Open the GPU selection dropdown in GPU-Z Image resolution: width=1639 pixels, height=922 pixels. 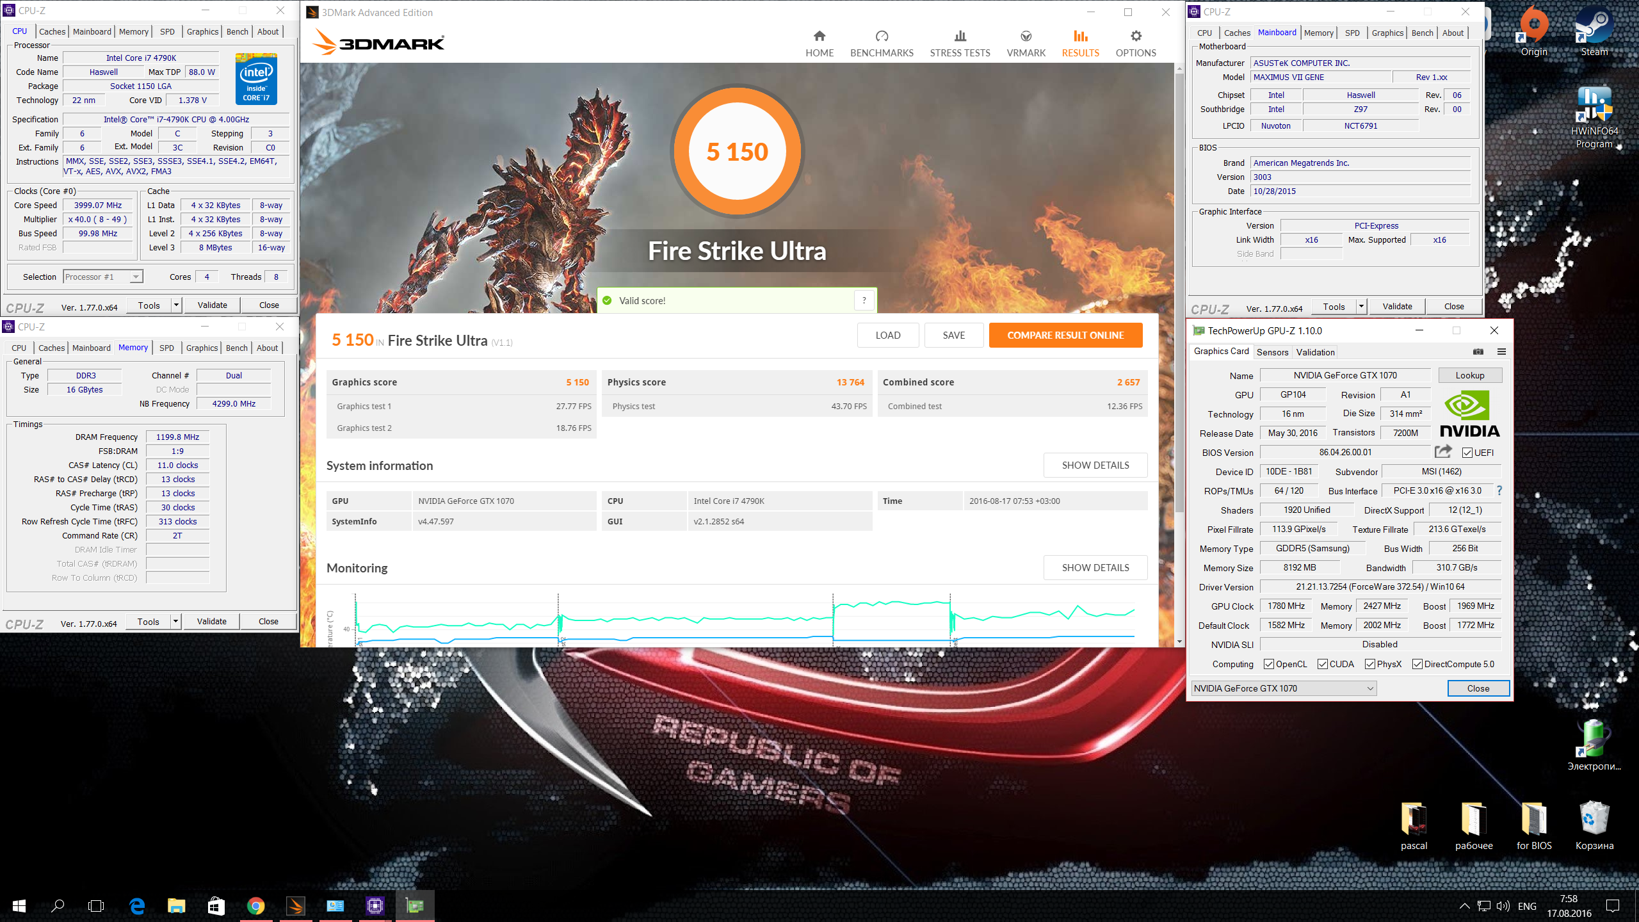(x=1370, y=688)
